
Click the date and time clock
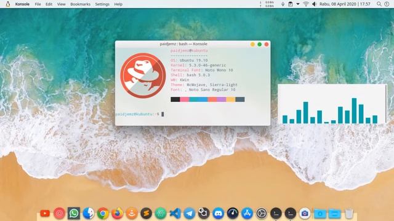coord(345,4)
